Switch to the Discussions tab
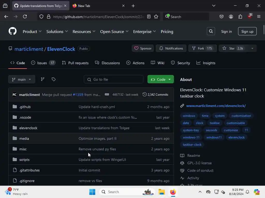Image resolution: width=265 pixels, height=198 pixels. [107, 63]
